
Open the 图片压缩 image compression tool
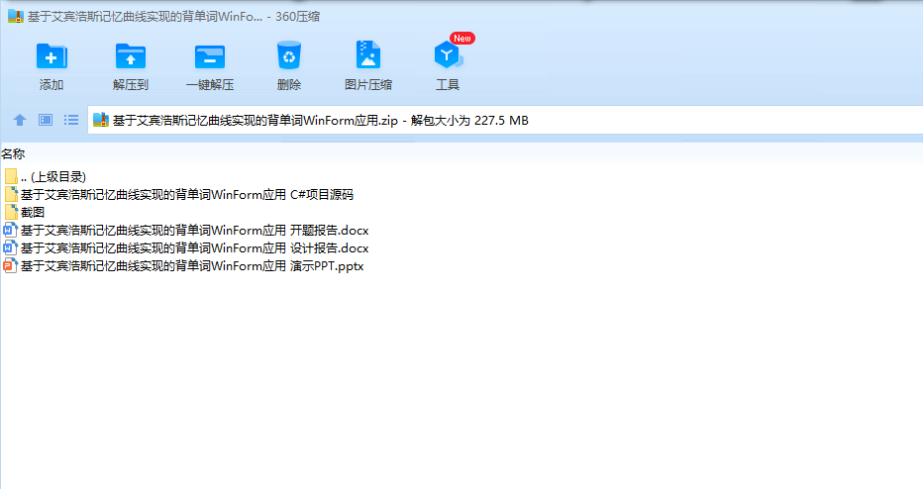[367, 55]
